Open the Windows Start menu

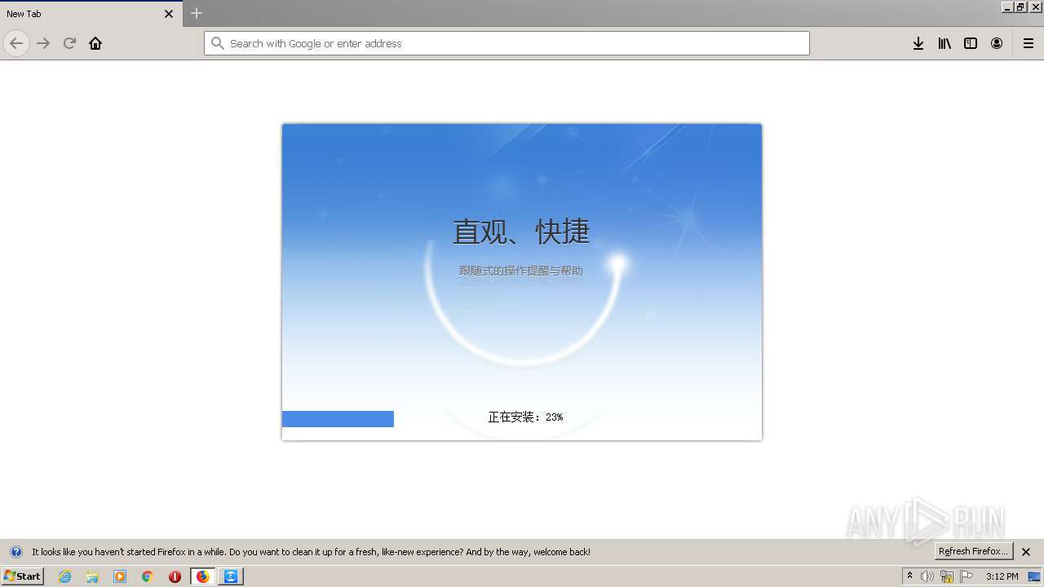coord(22,576)
